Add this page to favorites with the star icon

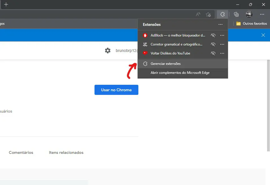click(x=208, y=14)
